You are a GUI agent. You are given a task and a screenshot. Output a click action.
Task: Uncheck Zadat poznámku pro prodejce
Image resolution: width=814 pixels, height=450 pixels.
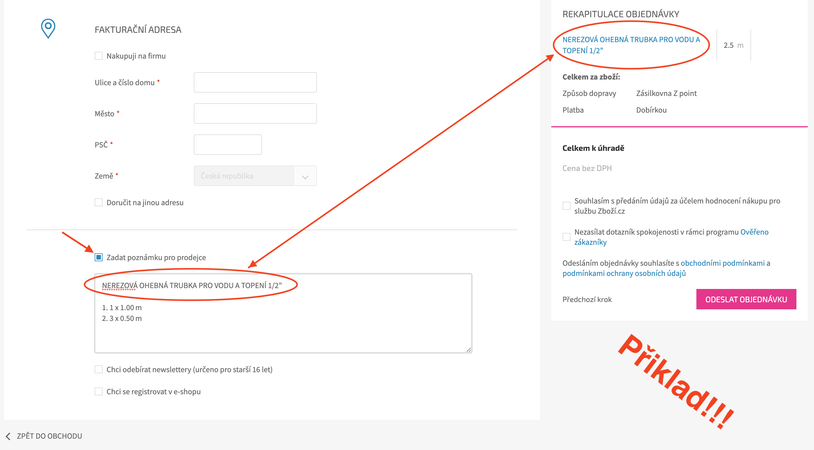(99, 257)
